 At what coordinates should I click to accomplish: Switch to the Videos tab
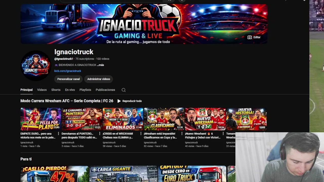click(42, 90)
